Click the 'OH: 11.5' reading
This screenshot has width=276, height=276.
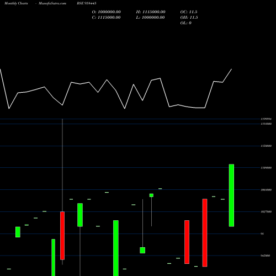(x=189, y=18)
